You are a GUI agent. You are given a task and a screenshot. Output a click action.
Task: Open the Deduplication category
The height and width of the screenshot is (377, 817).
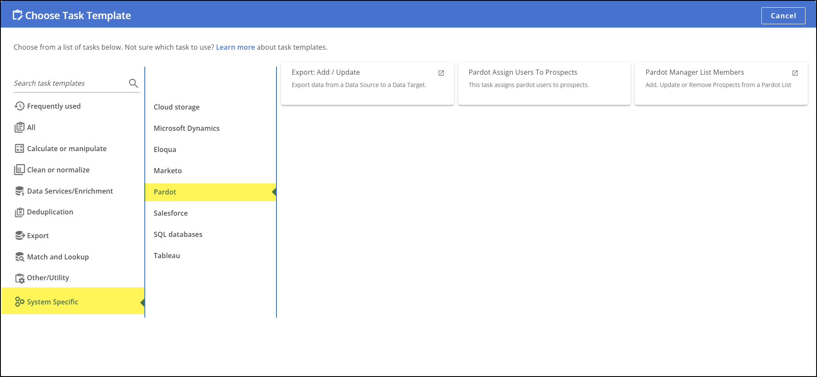coord(50,212)
